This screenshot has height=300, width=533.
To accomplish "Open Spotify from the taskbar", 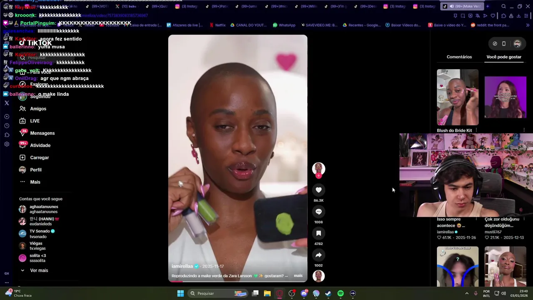I will pos(341,293).
